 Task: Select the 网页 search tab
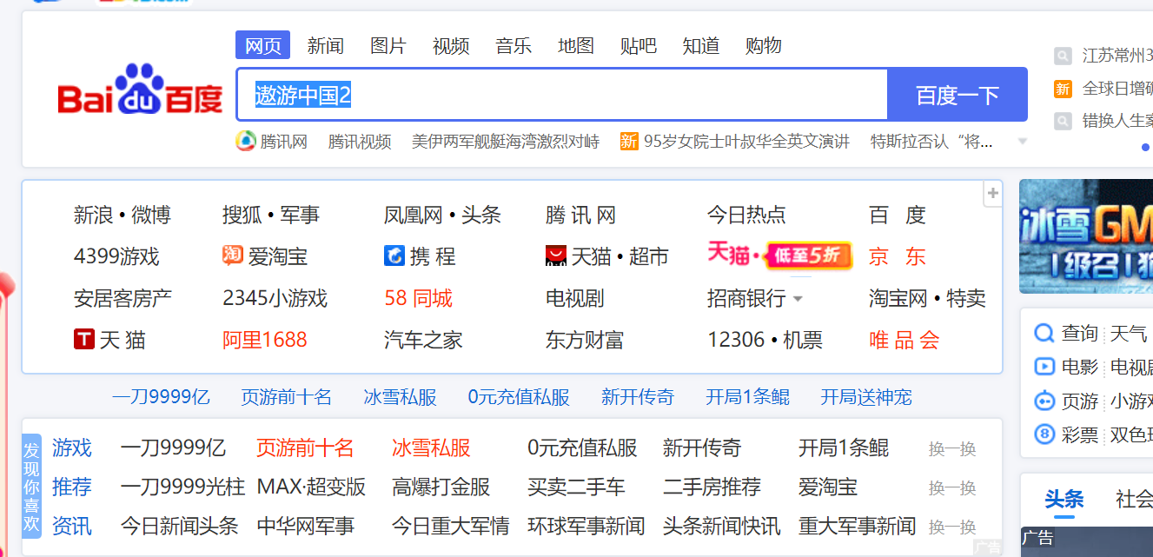(262, 45)
